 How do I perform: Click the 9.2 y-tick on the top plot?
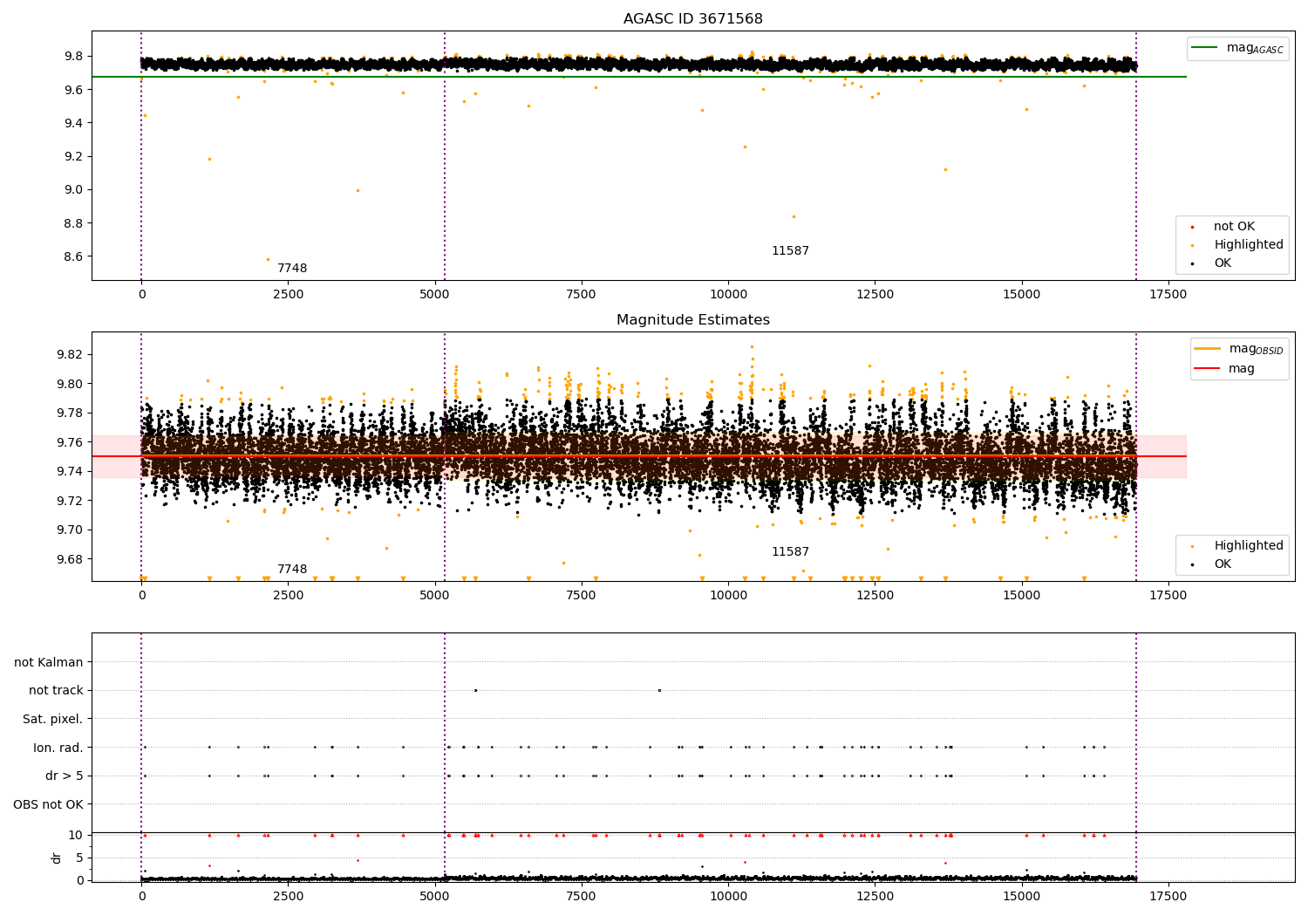[x=73, y=157]
